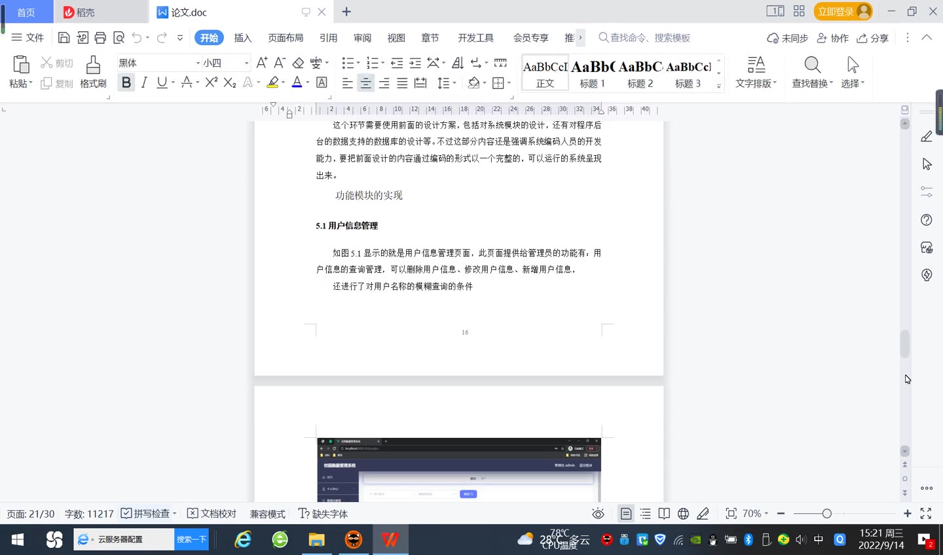Click the eye protection mode icon in status bar

(598, 514)
